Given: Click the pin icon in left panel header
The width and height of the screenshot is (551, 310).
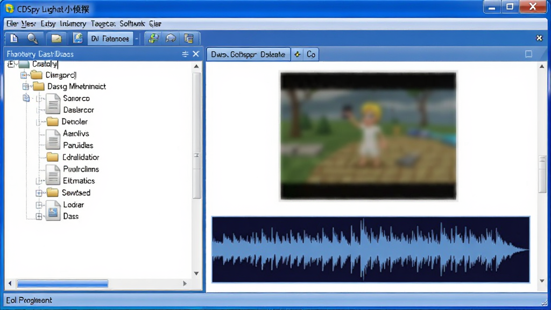Looking at the screenshot, I should click(185, 54).
